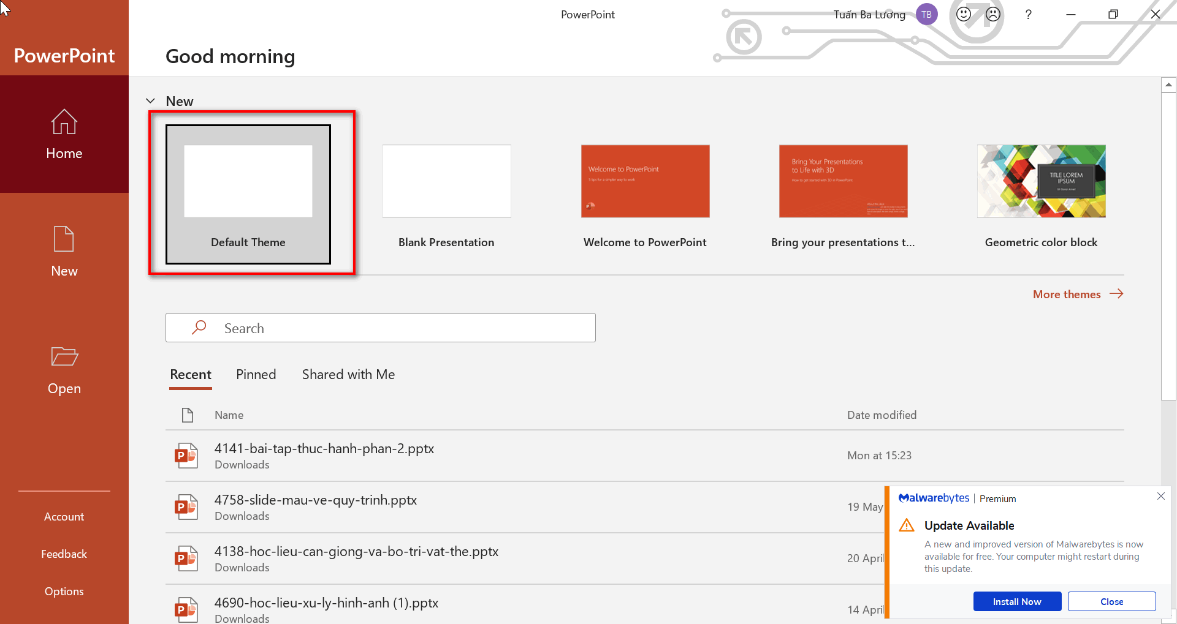Click Install Now in Malwarebytes popup
This screenshot has width=1177, height=624.
1017,602
